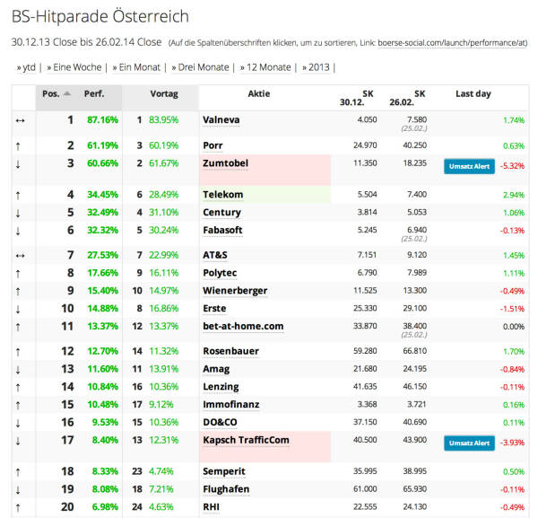Click the Umsatz Alert button for Kapsch TrafficCom

(469, 443)
